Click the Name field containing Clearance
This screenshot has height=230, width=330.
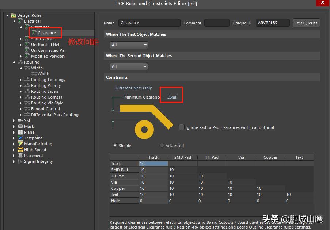click(149, 23)
